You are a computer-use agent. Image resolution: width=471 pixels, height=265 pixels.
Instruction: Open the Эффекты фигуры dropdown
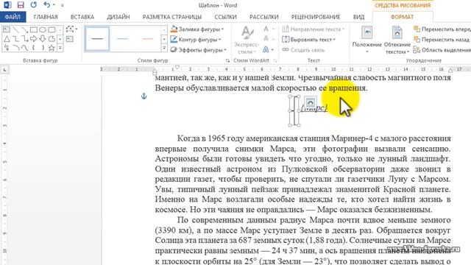(198, 50)
